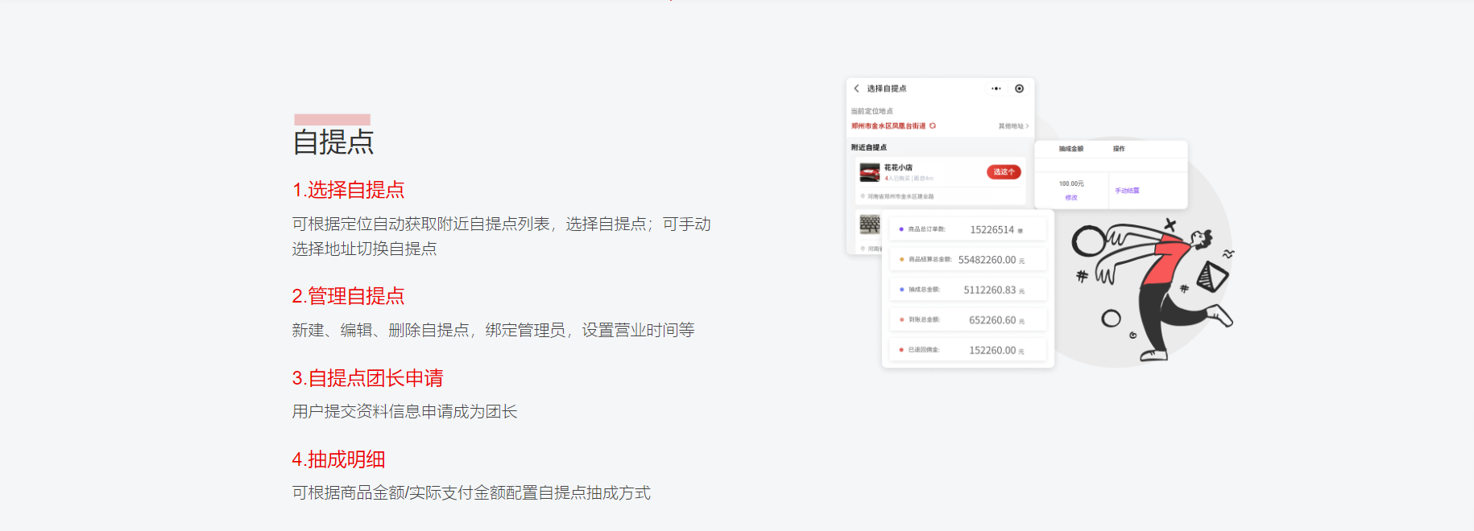Click the heading 4.抽成明细
This screenshot has height=531, width=1474.
[338, 459]
